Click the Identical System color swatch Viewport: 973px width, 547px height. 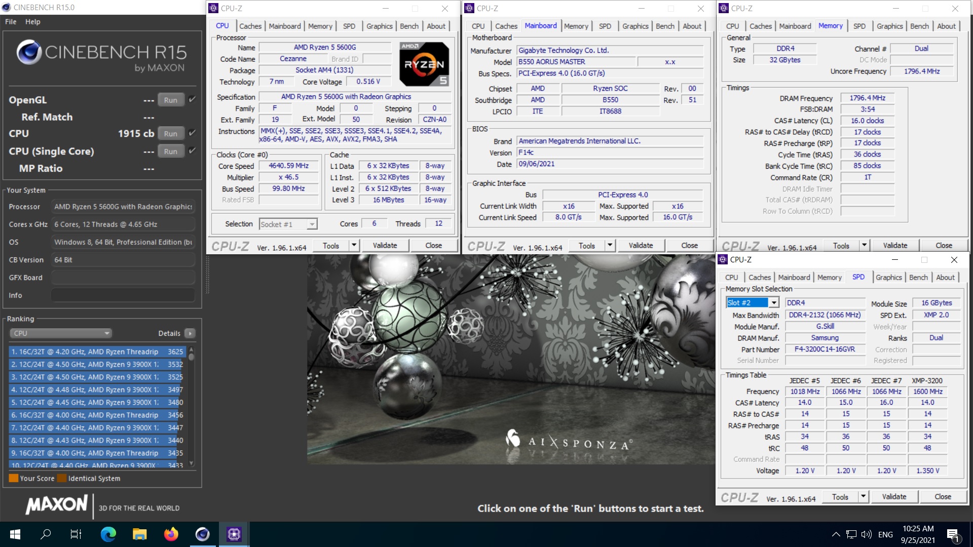coord(62,478)
